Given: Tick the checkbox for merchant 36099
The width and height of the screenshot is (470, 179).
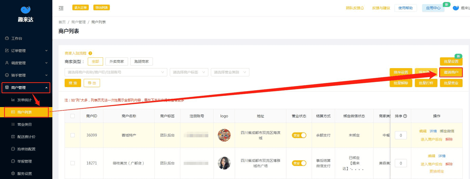Looking at the screenshot, I should [x=73, y=135].
